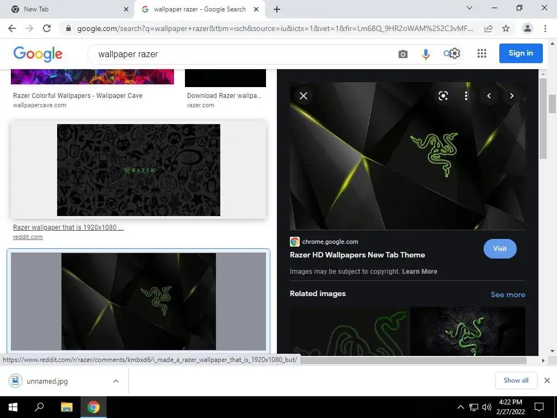
Task: Start voice search with microphone
Action: click(x=425, y=54)
